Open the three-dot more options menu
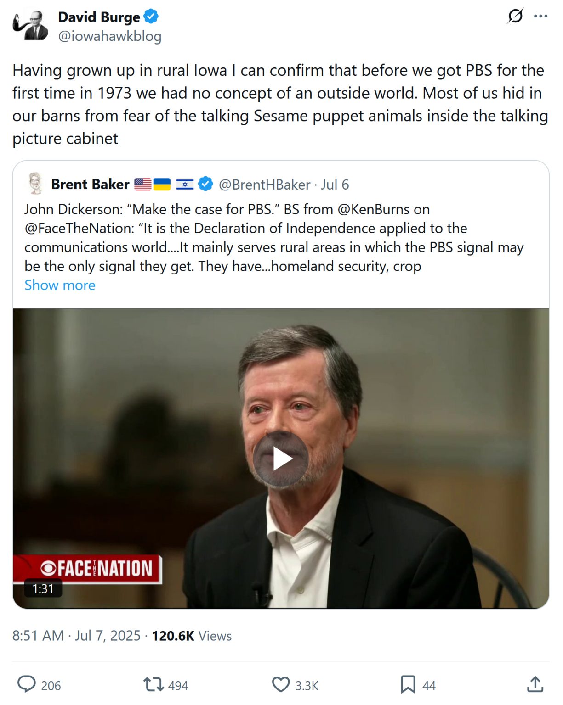This screenshot has width=563, height=705. (x=540, y=16)
